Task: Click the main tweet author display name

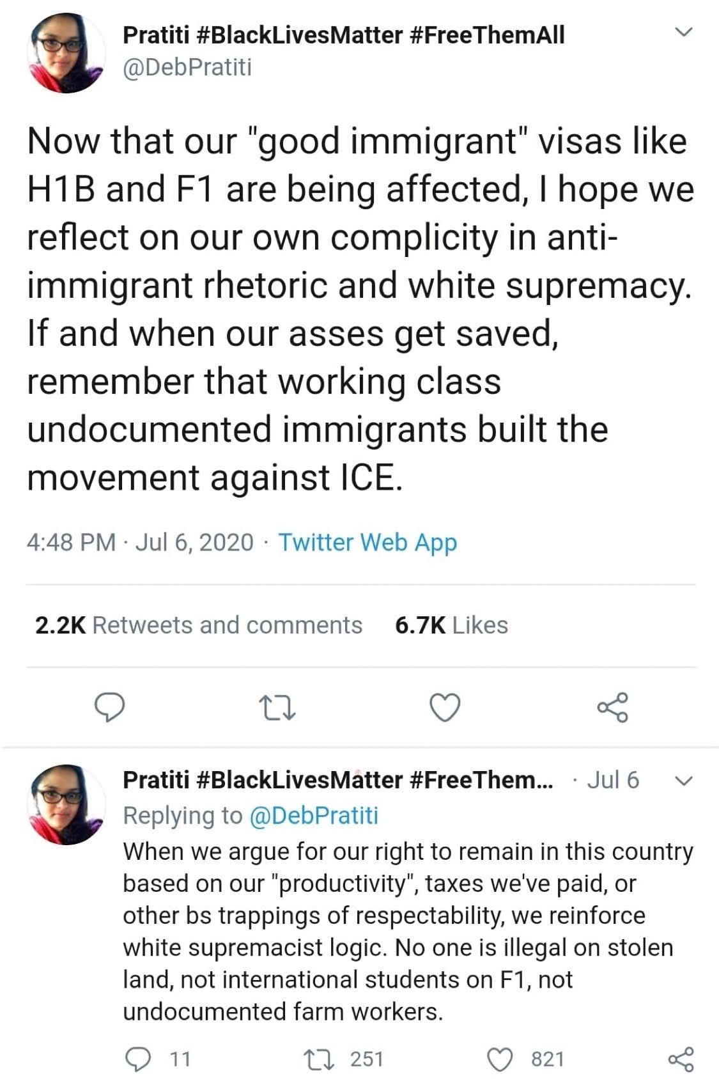Action: [x=344, y=35]
